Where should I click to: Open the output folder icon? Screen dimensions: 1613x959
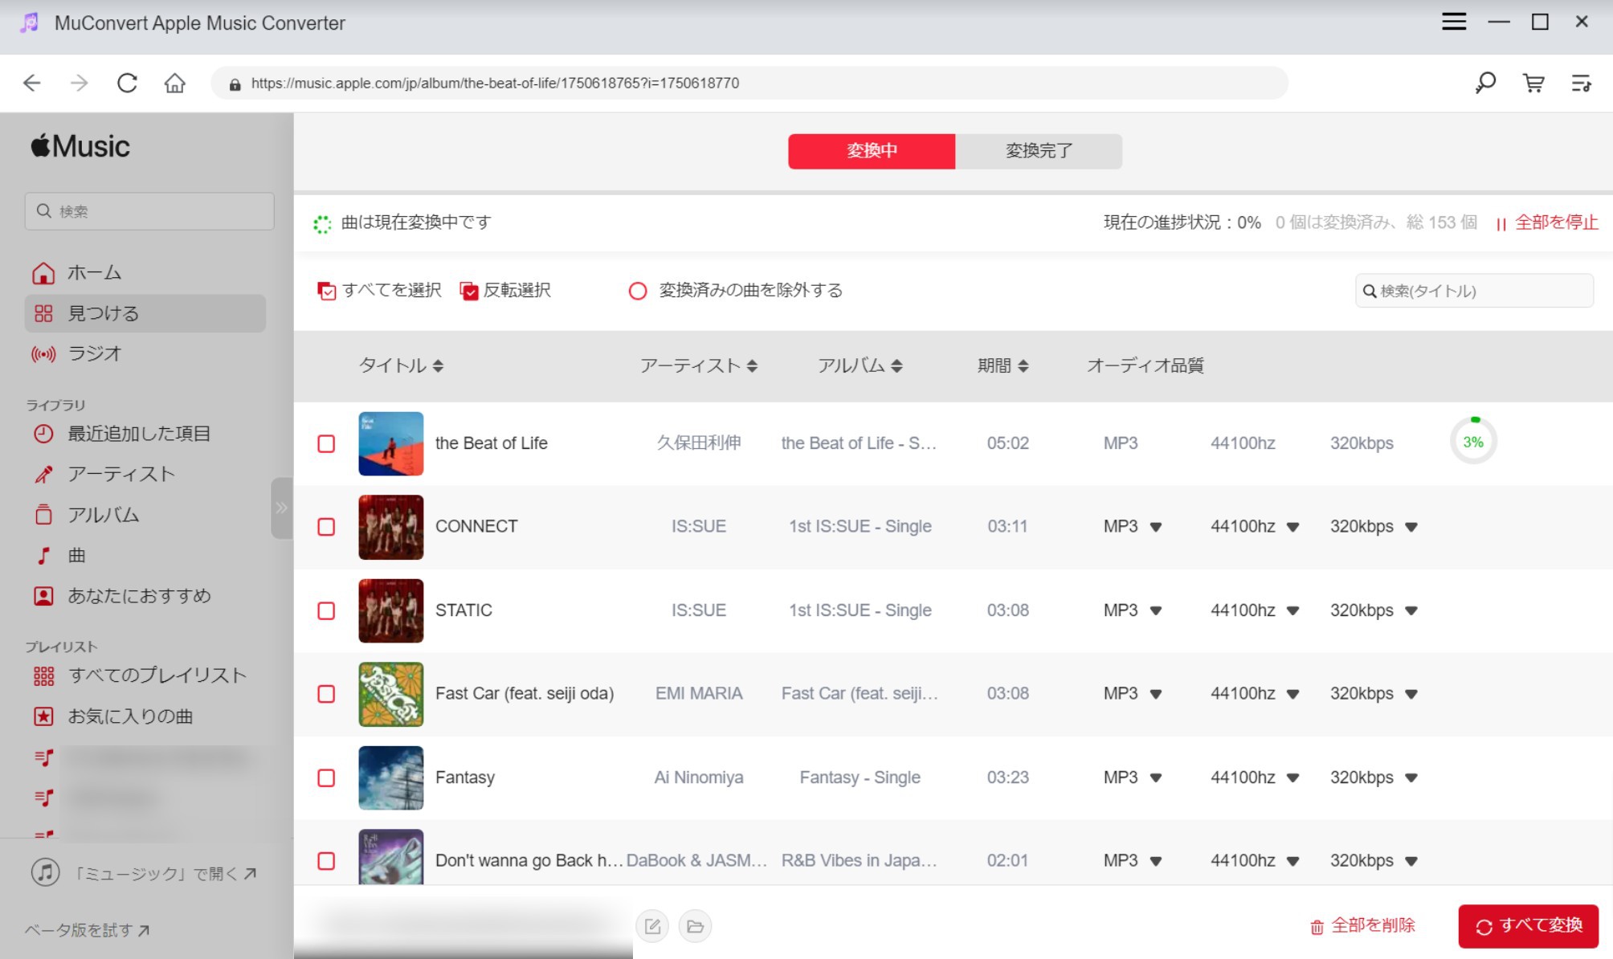[695, 926]
